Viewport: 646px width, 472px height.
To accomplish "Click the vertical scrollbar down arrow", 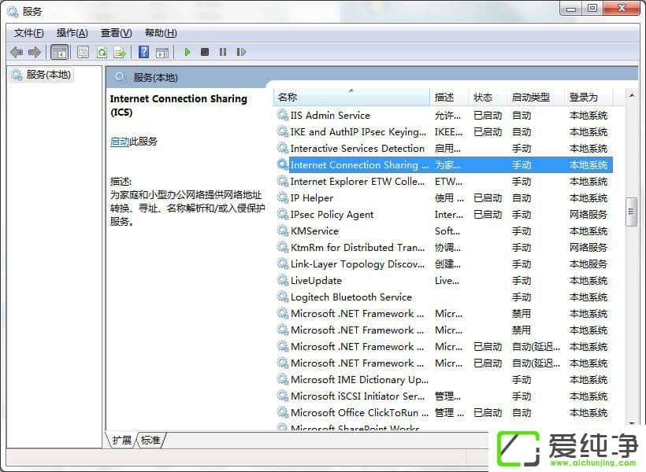I will click(630, 425).
